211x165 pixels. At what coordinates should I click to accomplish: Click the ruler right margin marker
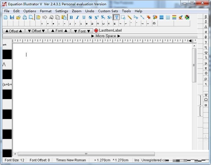point(190,41)
